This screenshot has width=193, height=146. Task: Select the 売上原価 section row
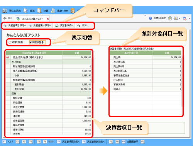(x=49, y=62)
